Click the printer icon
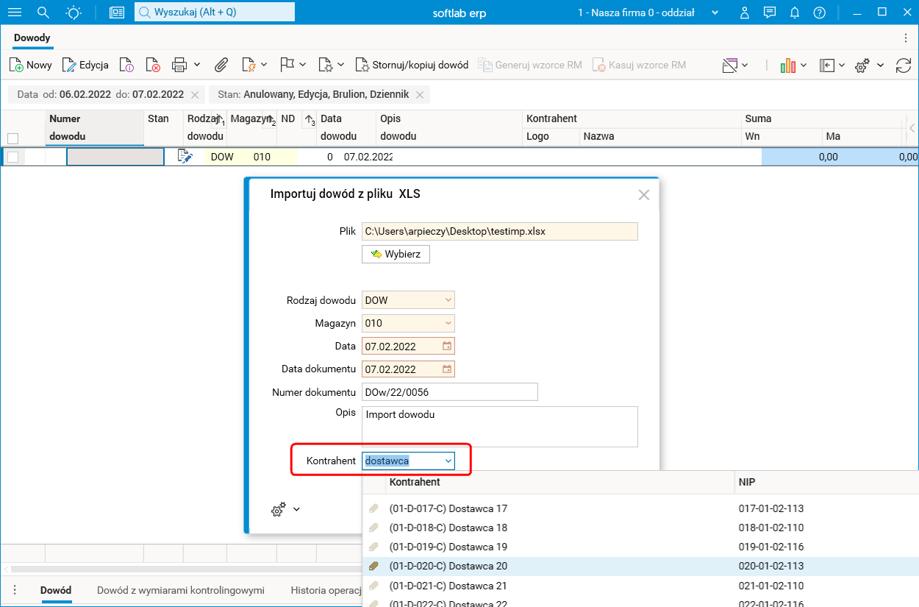Viewport: 919px width, 607px height. pos(179,65)
